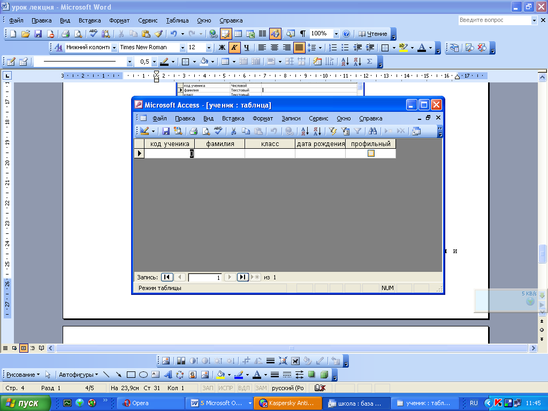This screenshot has height=411, width=548.
Task: Insert WordArt from the Drawing toolbar
Action: click(168, 375)
